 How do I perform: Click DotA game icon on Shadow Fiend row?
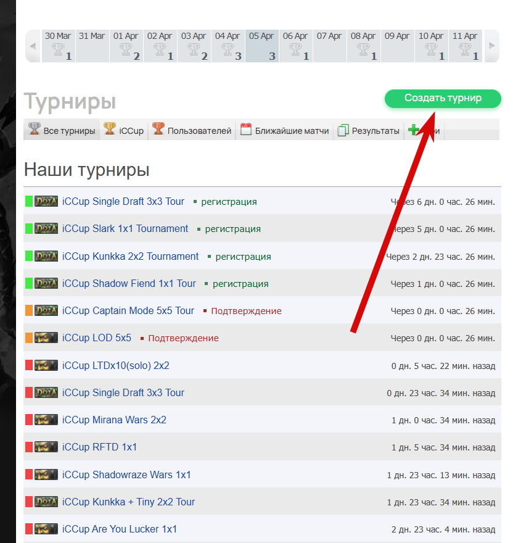click(46, 283)
